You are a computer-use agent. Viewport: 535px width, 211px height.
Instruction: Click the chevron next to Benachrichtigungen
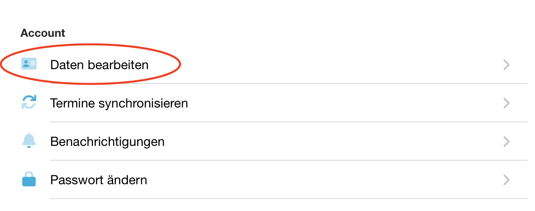click(507, 141)
